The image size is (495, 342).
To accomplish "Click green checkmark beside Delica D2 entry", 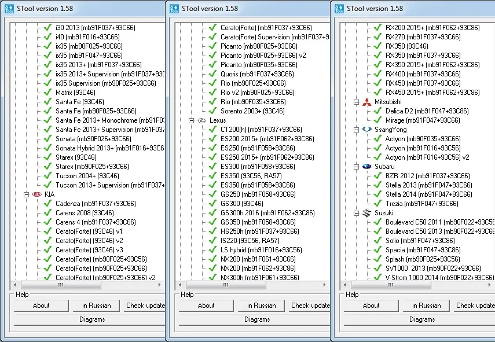I will 378,111.
